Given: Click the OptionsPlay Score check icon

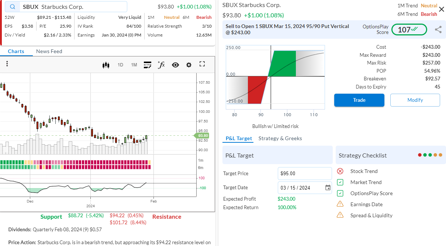Looking at the screenshot, I should coord(340,193).
